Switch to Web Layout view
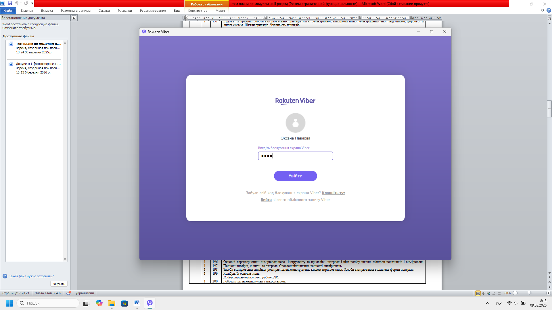The width and height of the screenshot is (552, 310). [488, 293]
